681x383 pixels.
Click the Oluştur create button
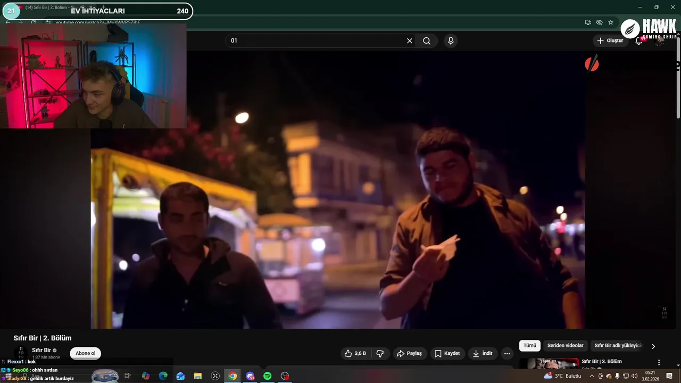(610, 41)
